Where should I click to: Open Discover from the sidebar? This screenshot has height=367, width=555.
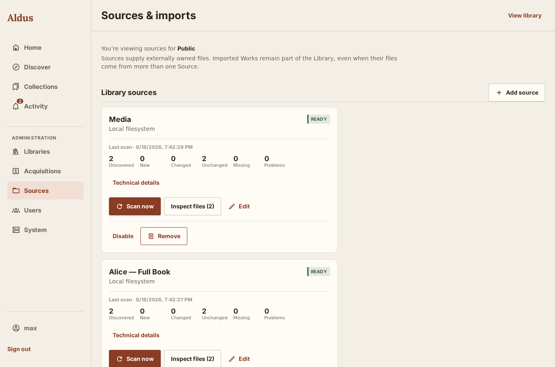coord(45,67)
